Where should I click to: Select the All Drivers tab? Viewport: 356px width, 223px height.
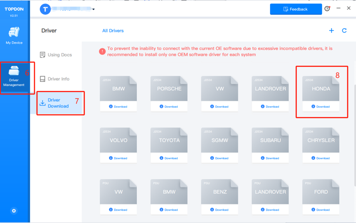pos(113,31)
